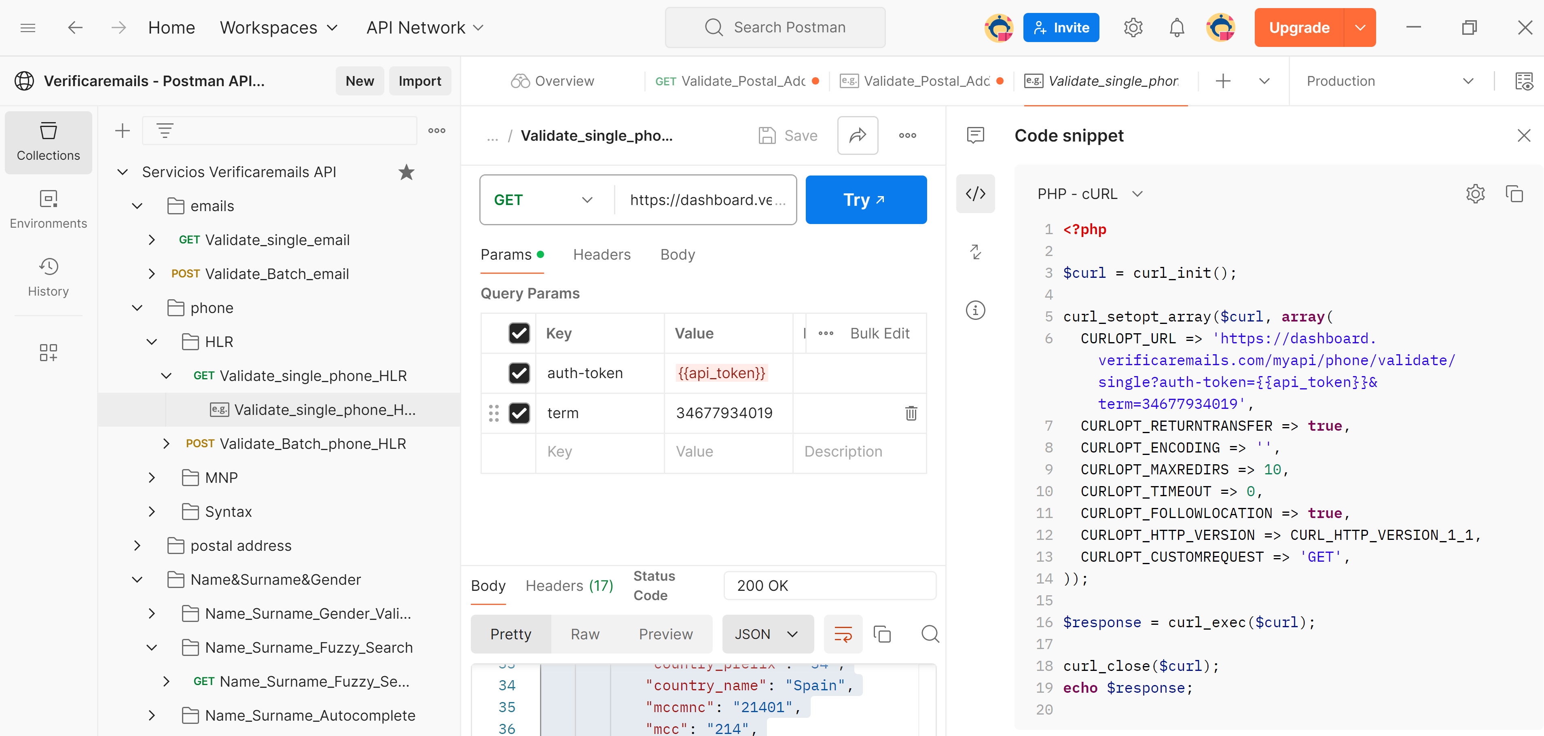
Task: Expand the Syntax folder
Action: click(152, 512)
